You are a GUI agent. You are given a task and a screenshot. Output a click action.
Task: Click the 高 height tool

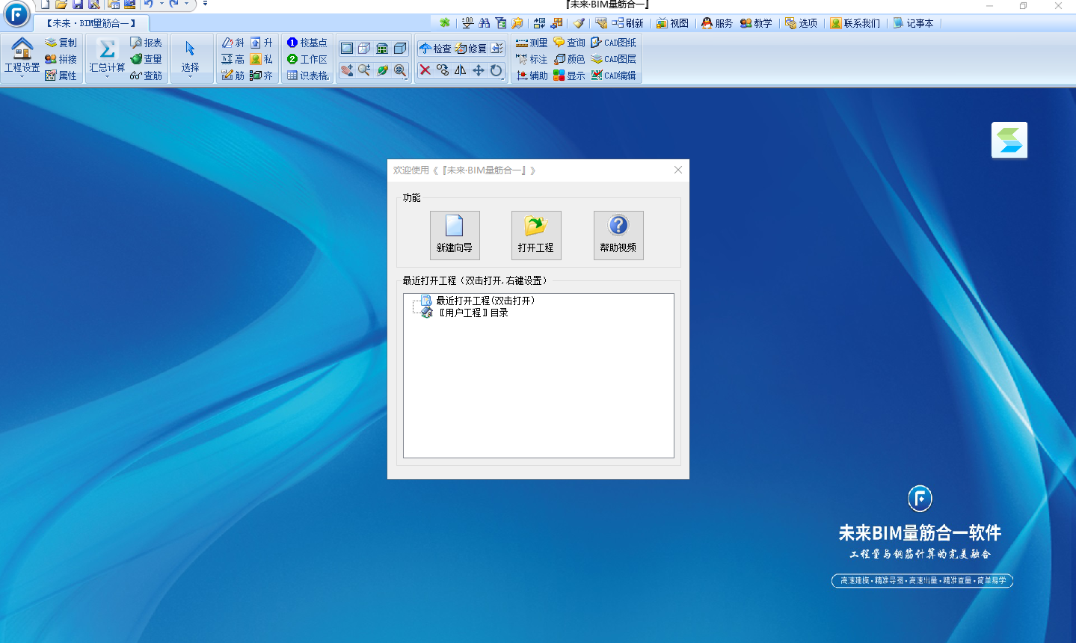233,59
